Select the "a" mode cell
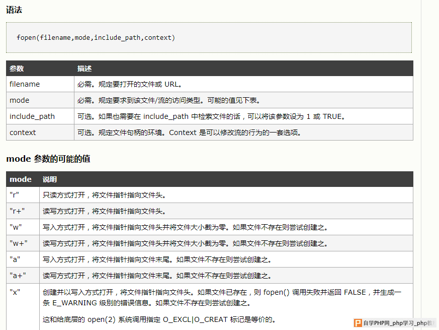The width and height of the screenshot is (439, 330). [x=23, y=259]
